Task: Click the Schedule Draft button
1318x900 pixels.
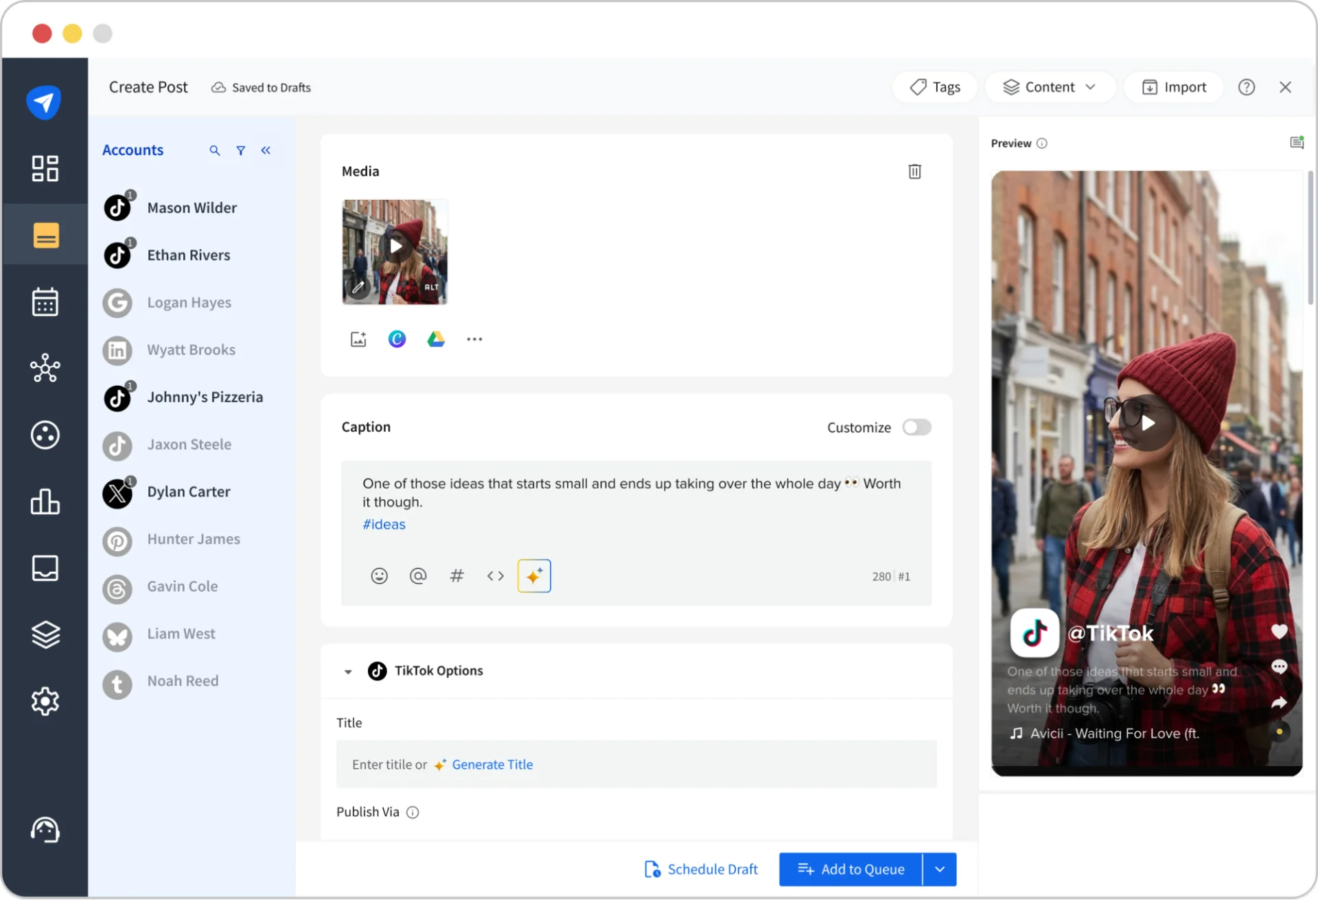Action: click(700, 869)
